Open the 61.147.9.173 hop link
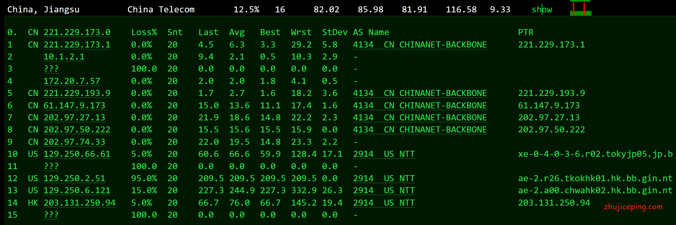This screenshot has height=225, width=676. [x=74, y=105]
